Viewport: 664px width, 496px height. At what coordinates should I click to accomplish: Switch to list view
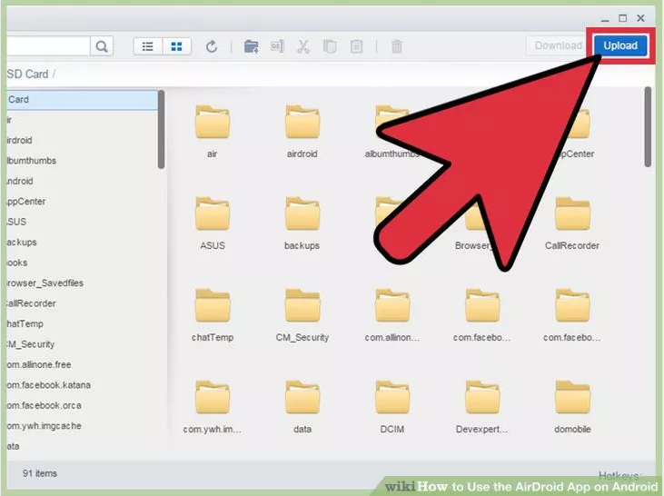tap(147, 46)
